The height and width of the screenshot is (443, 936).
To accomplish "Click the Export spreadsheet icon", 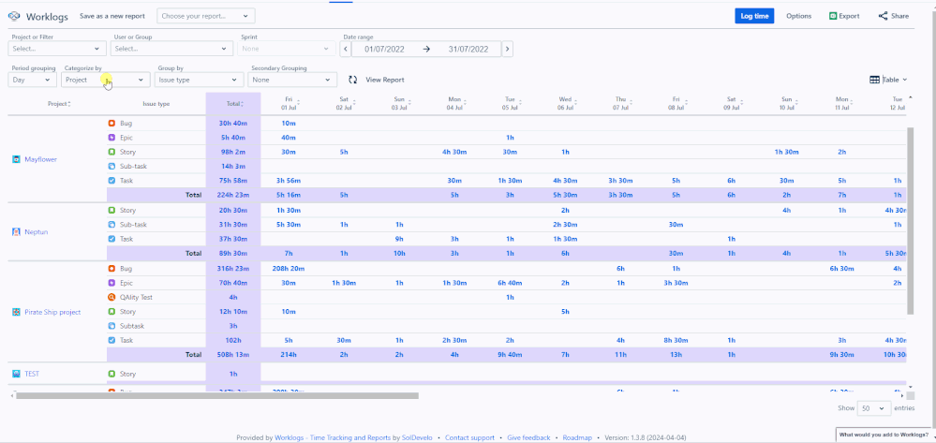I will pyautogui.click(x=832, y=16).
